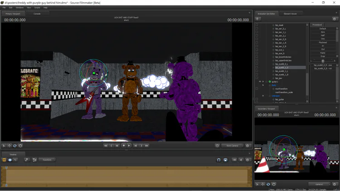The width and height of the screenshot is (340, 191).
Task: Select the rootTransform control
Action: click(281, 89)
